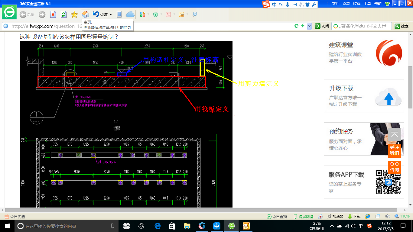Click the microphone voice input on Sogou bar
This screenshot has width=413, height=232.
tap(287, 4)
